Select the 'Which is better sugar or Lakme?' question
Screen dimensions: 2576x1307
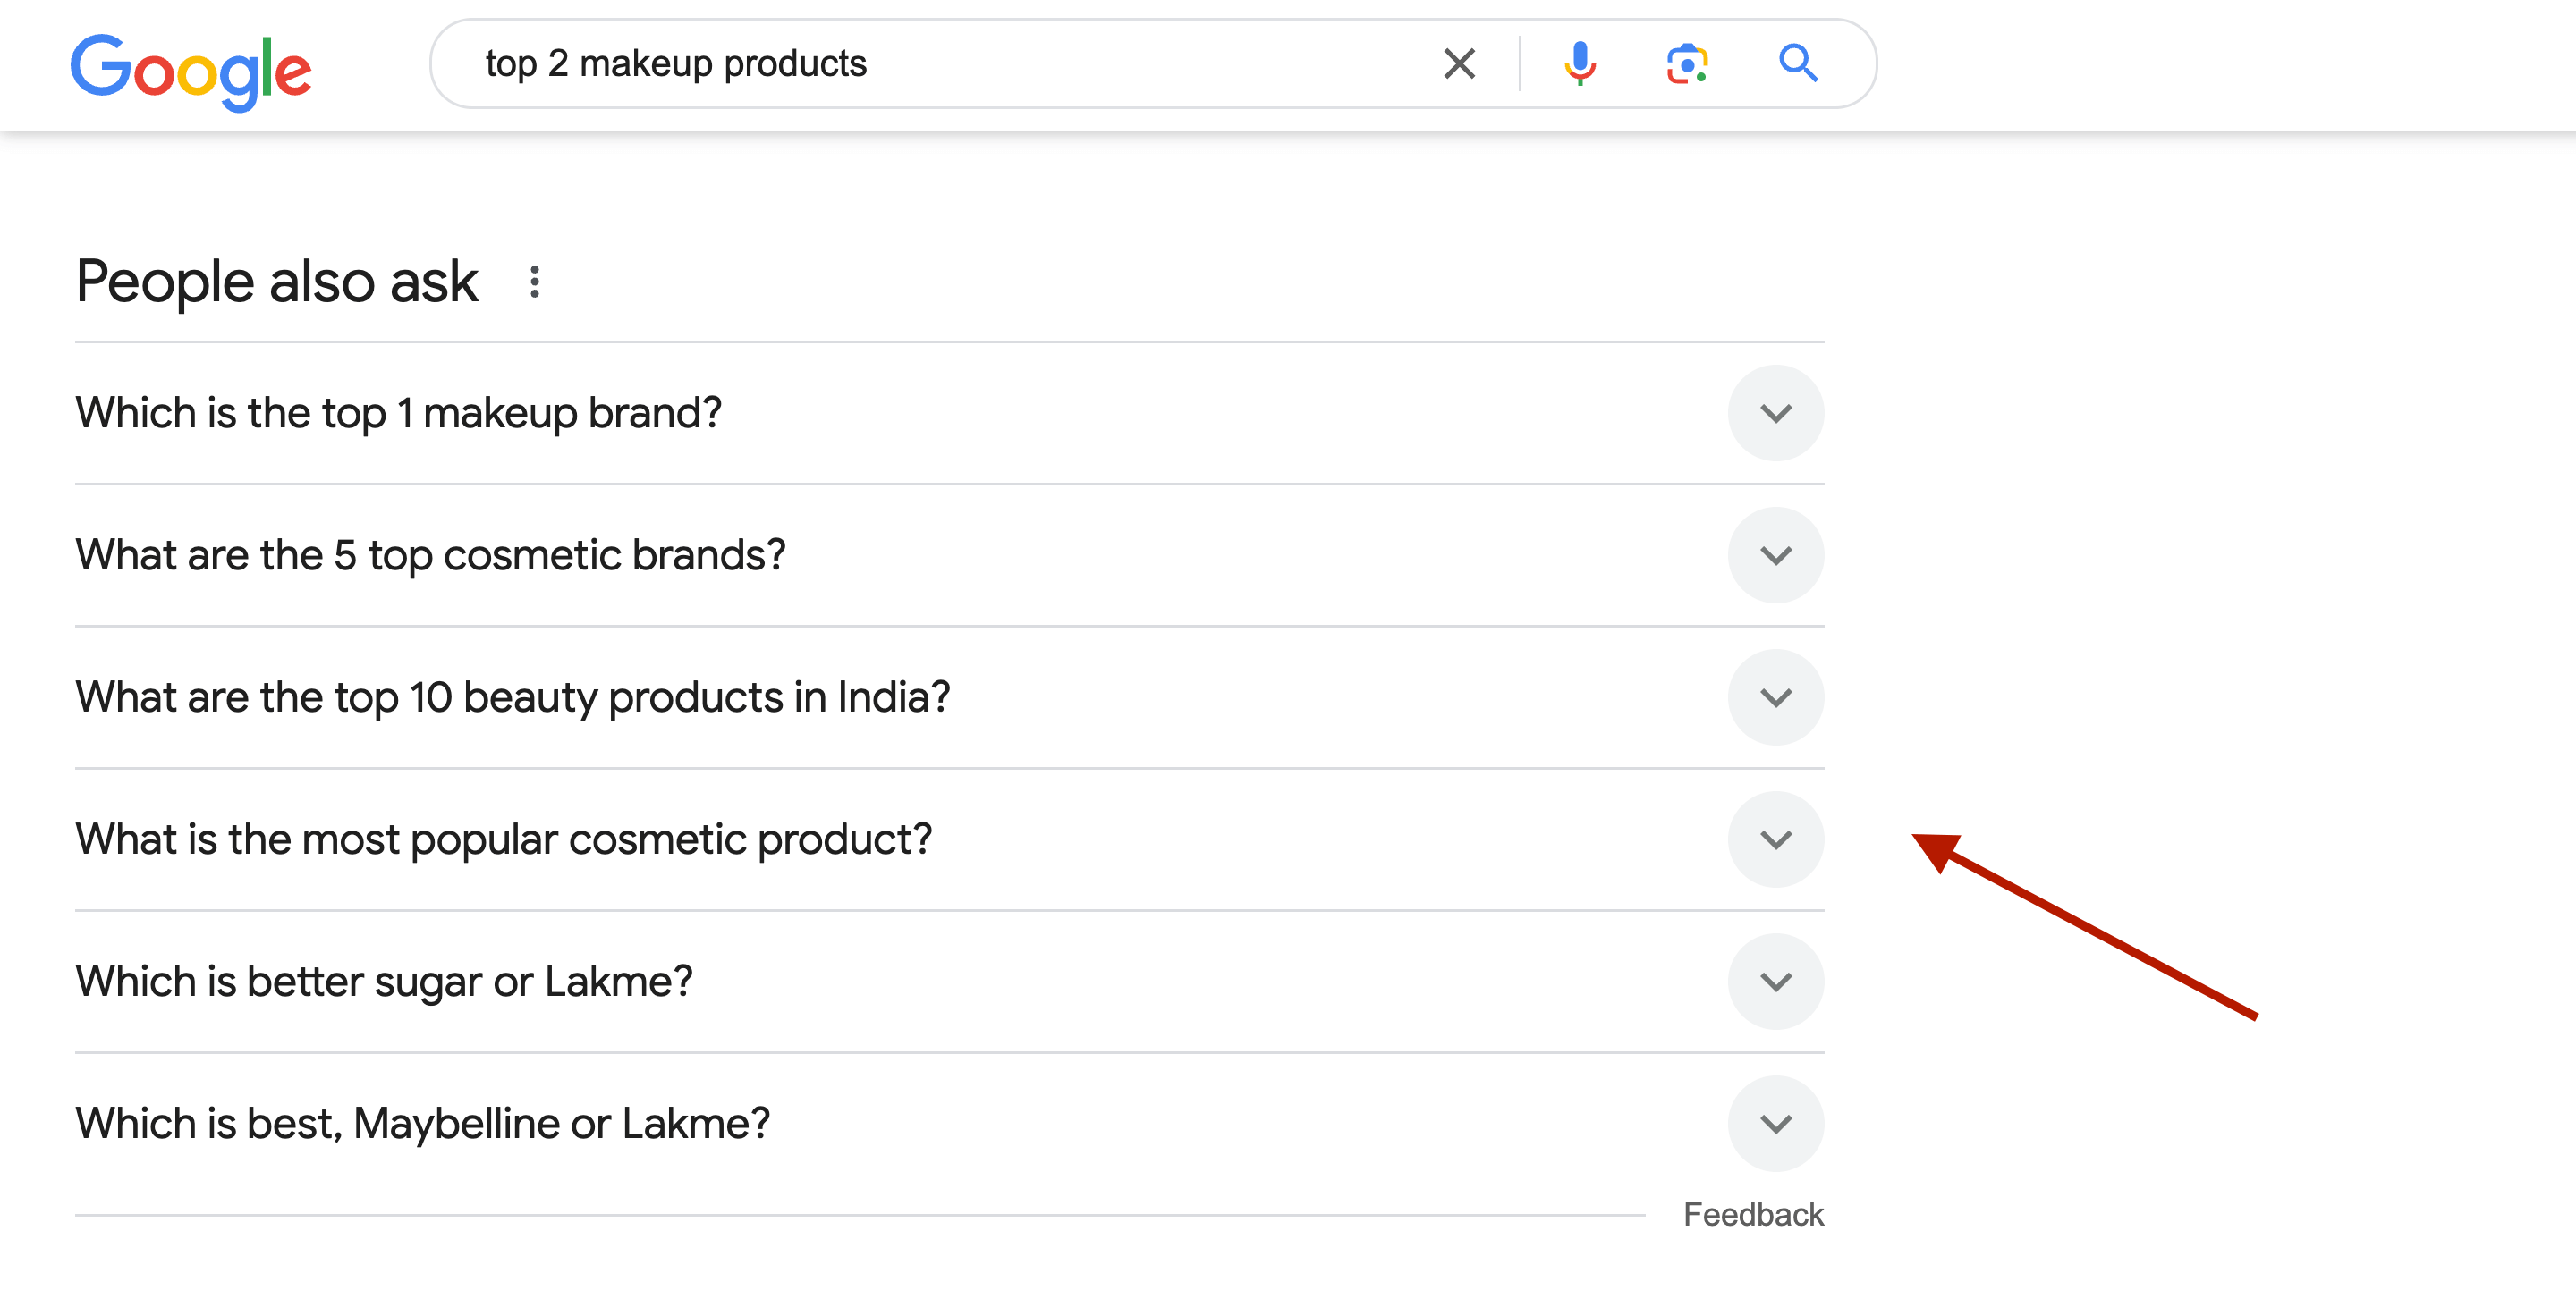click(384, 982)
